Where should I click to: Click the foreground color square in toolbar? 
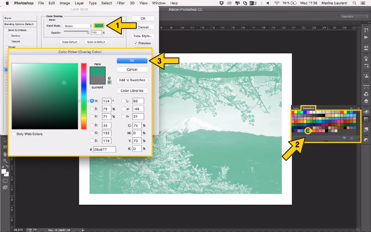(x=4, y=171)
